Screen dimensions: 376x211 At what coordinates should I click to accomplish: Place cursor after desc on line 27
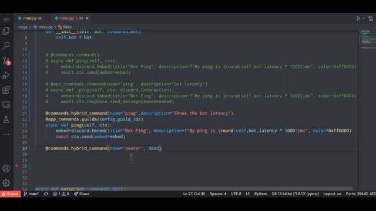click(x=159, y=148)
